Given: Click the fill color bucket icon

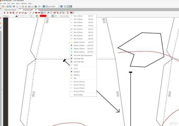Looking at the screenshot, I should click(37, 16).
